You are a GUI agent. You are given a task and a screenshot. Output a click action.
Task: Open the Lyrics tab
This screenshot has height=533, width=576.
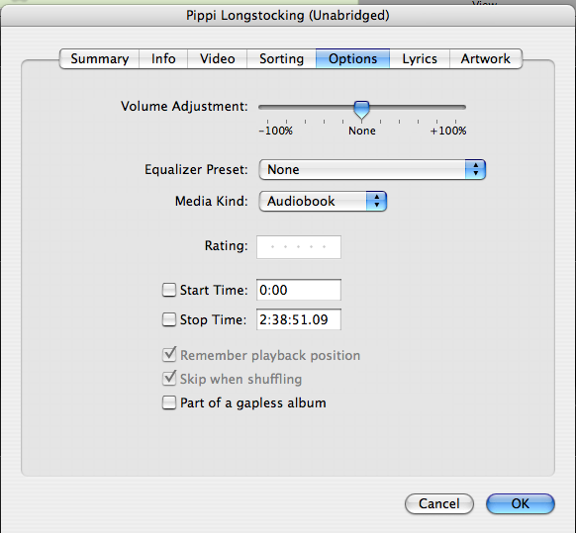[420, 58]
